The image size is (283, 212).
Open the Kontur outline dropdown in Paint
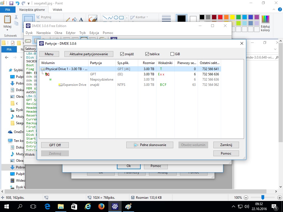[139, 17]
